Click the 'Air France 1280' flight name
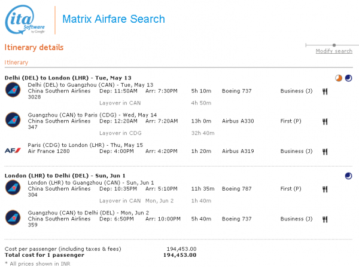This screenshot has height=267, width=359. (48, 151)
